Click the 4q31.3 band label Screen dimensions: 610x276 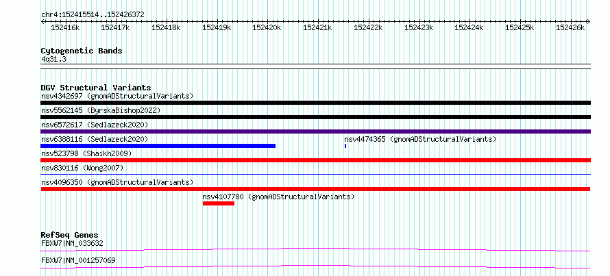coord(53,60)
